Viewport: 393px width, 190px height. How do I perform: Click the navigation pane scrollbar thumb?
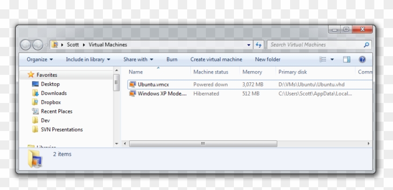pos(116,82)
